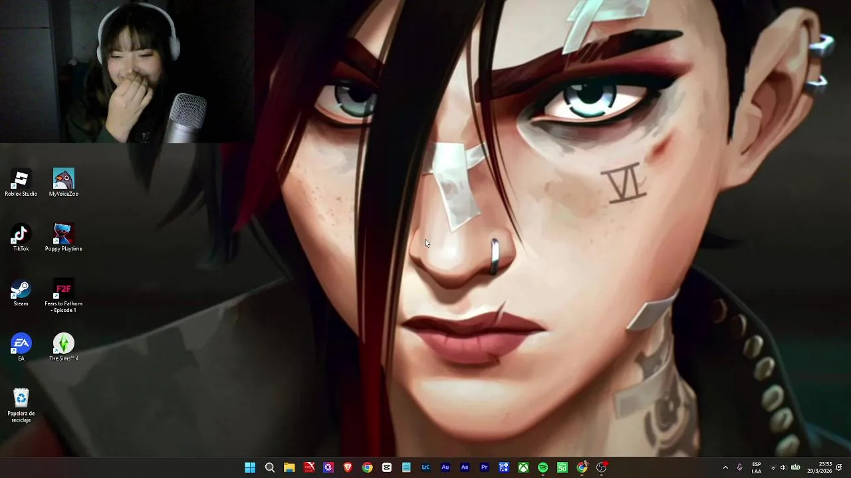Open the ESP LAA input language switcher
The image size is (851, 478).
coord(757,467)
